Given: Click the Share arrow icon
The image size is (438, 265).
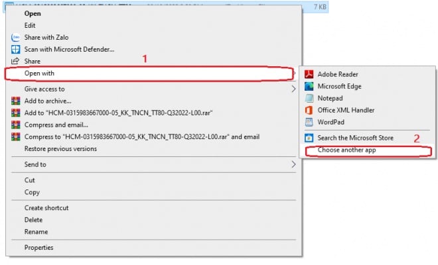Looking at the screenshot, I should pos(15,61).
